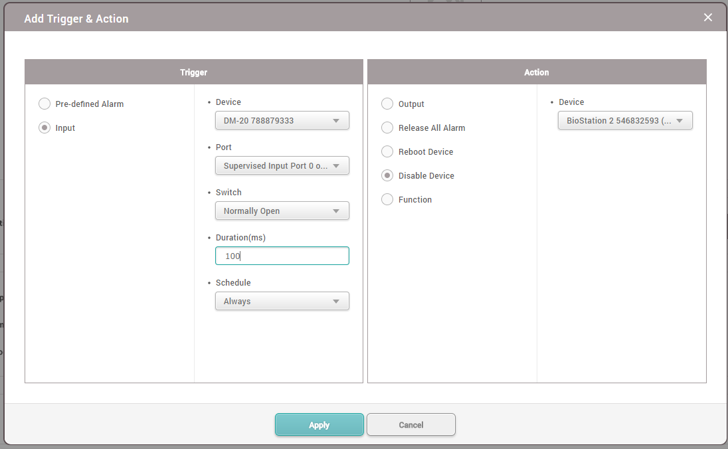The image size is (728, 449).
Task: Choose the Function action option
Action: [387, 199]
